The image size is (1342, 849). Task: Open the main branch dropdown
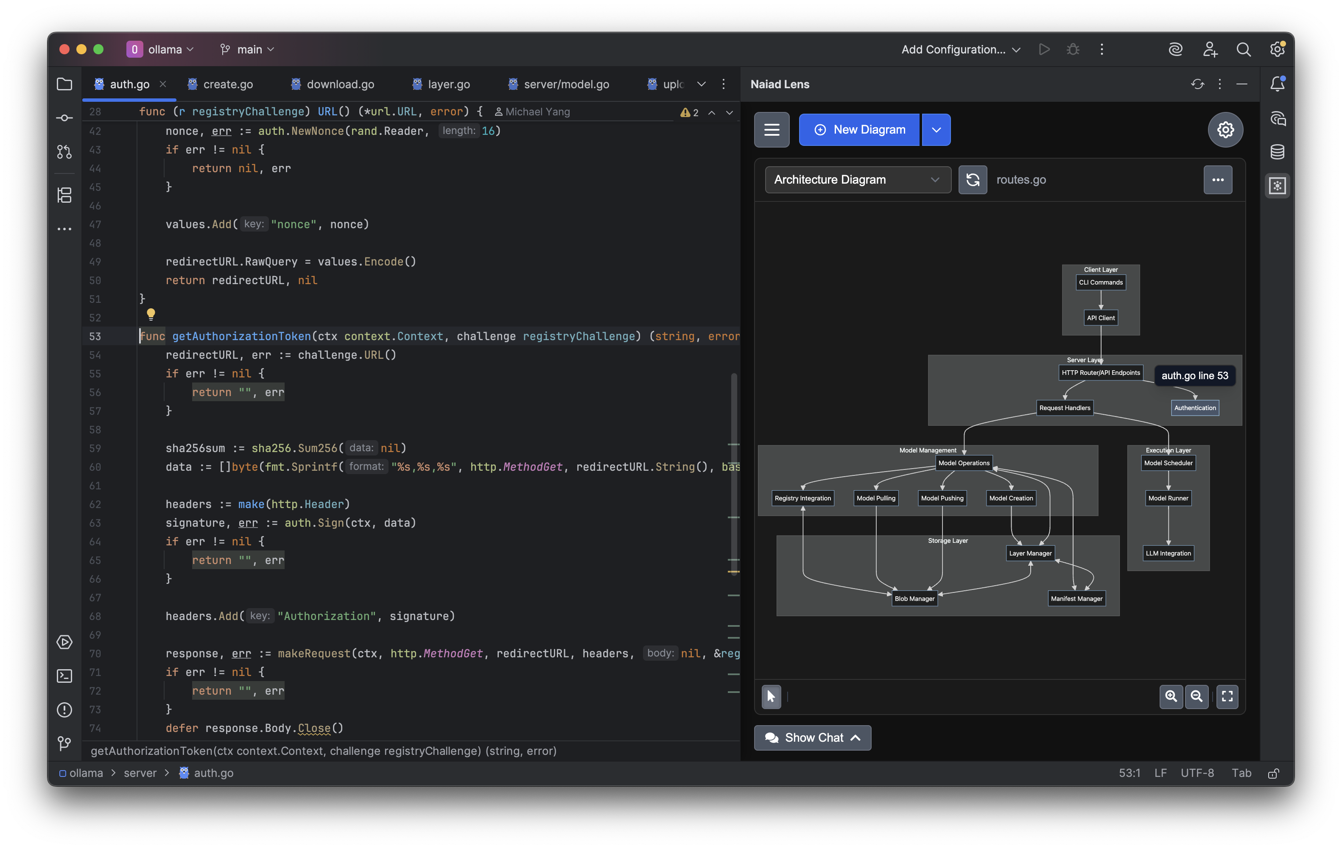[247, 50]
